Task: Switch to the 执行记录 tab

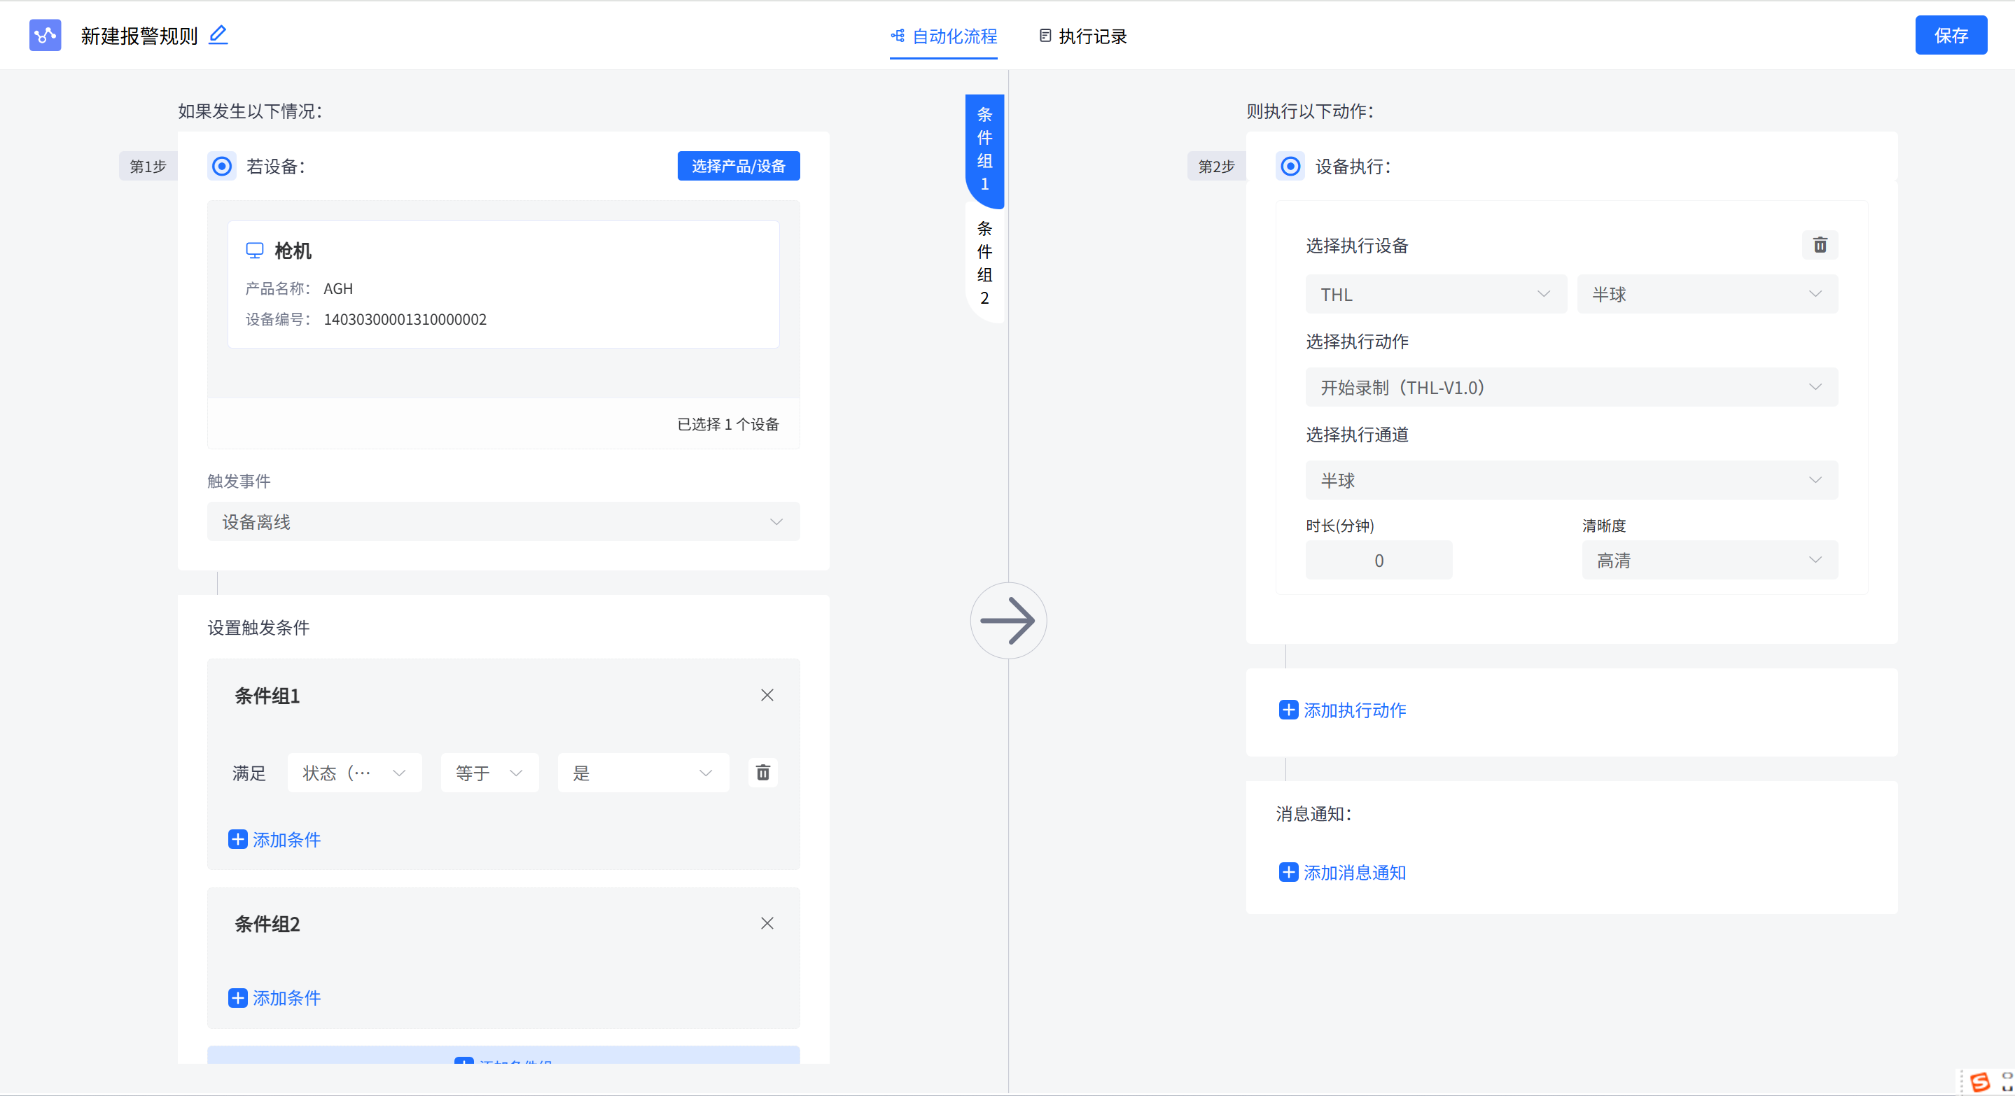Action: pos(1090,36)
